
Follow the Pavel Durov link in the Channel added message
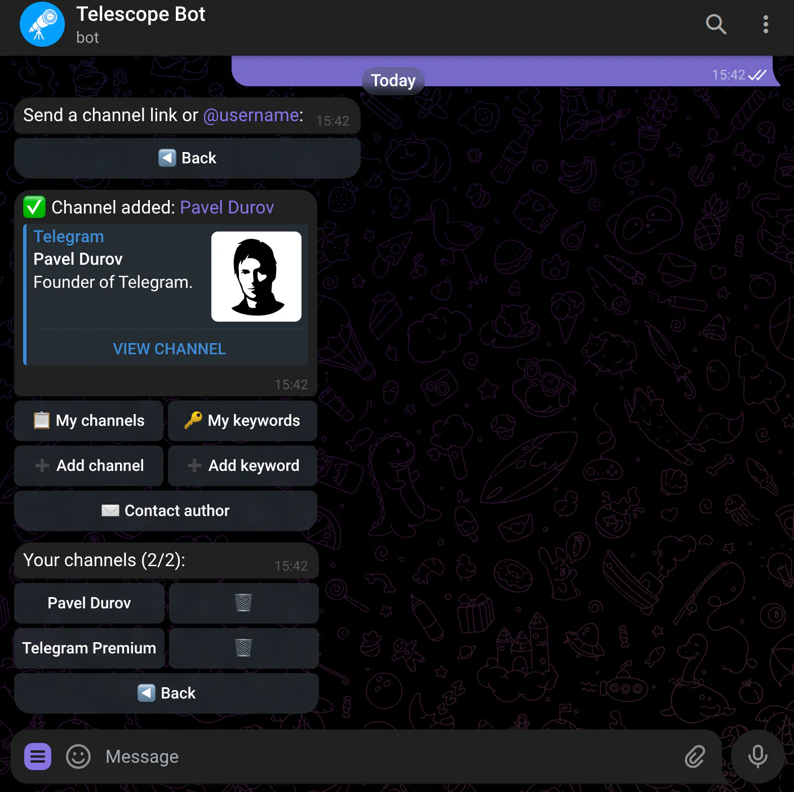(x=227, y=207)
